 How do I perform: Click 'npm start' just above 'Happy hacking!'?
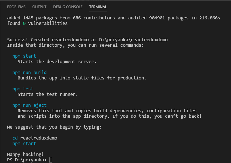pos(24,143)
